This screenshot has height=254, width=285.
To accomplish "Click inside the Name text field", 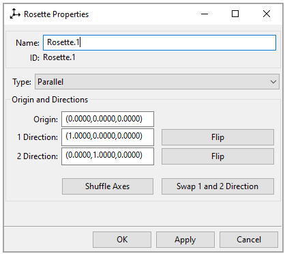I will [160, 42].
